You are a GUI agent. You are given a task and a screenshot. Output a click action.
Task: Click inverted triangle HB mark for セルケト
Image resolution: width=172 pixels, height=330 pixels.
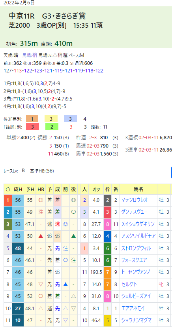(41, 284)
